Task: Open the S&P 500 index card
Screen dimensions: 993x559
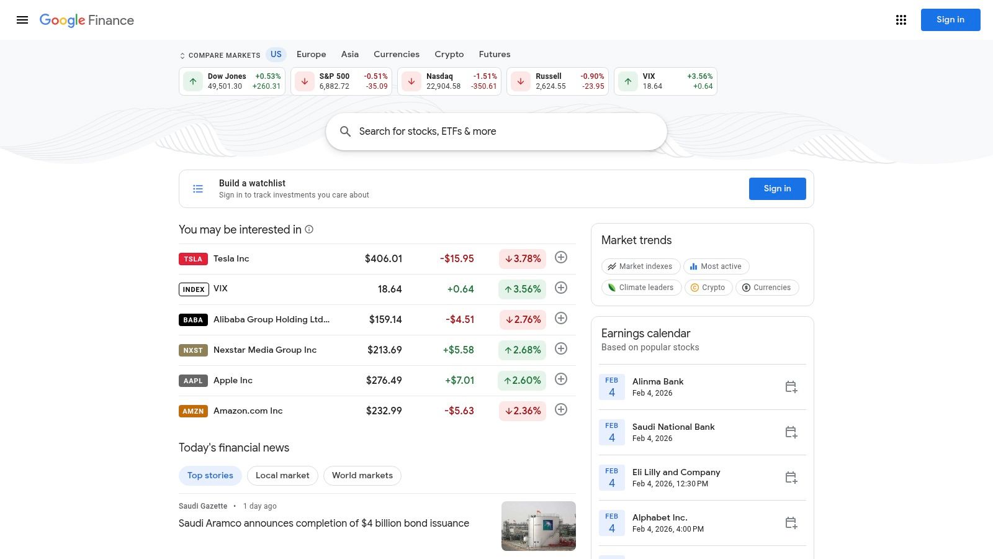Action: (341, 81)
